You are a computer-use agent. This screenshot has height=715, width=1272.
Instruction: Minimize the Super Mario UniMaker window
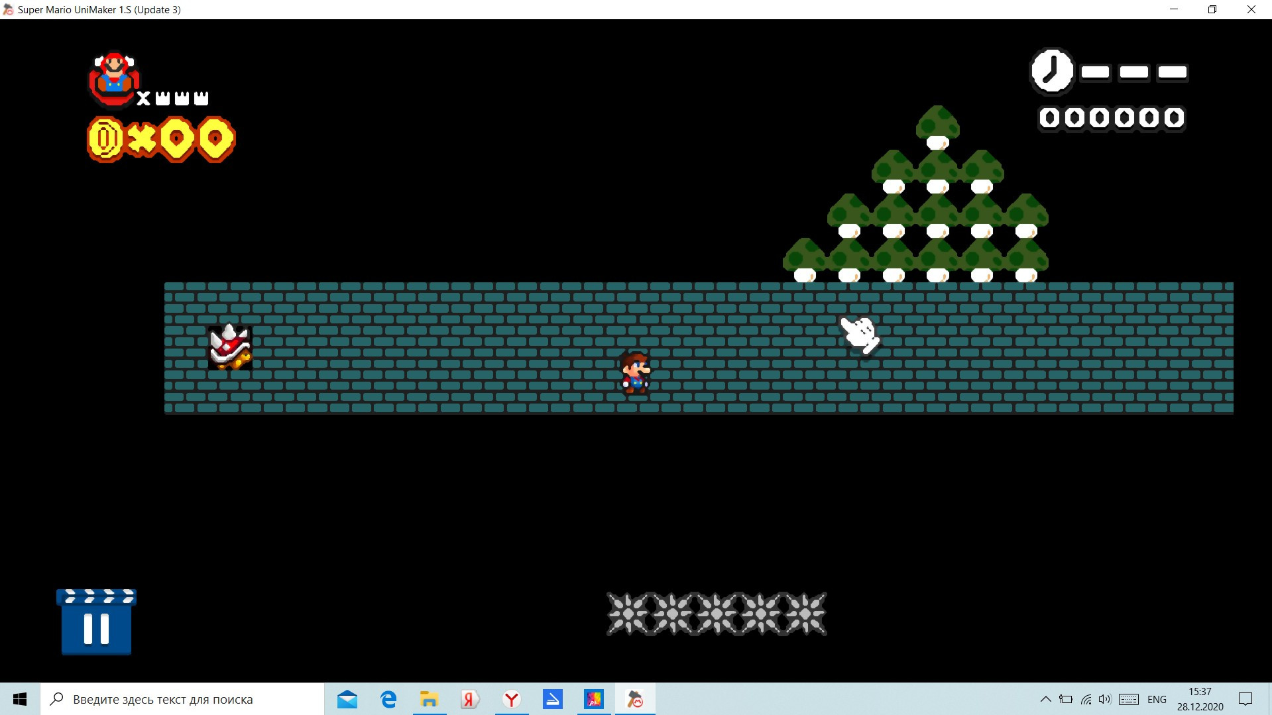tap(1174, 9)
